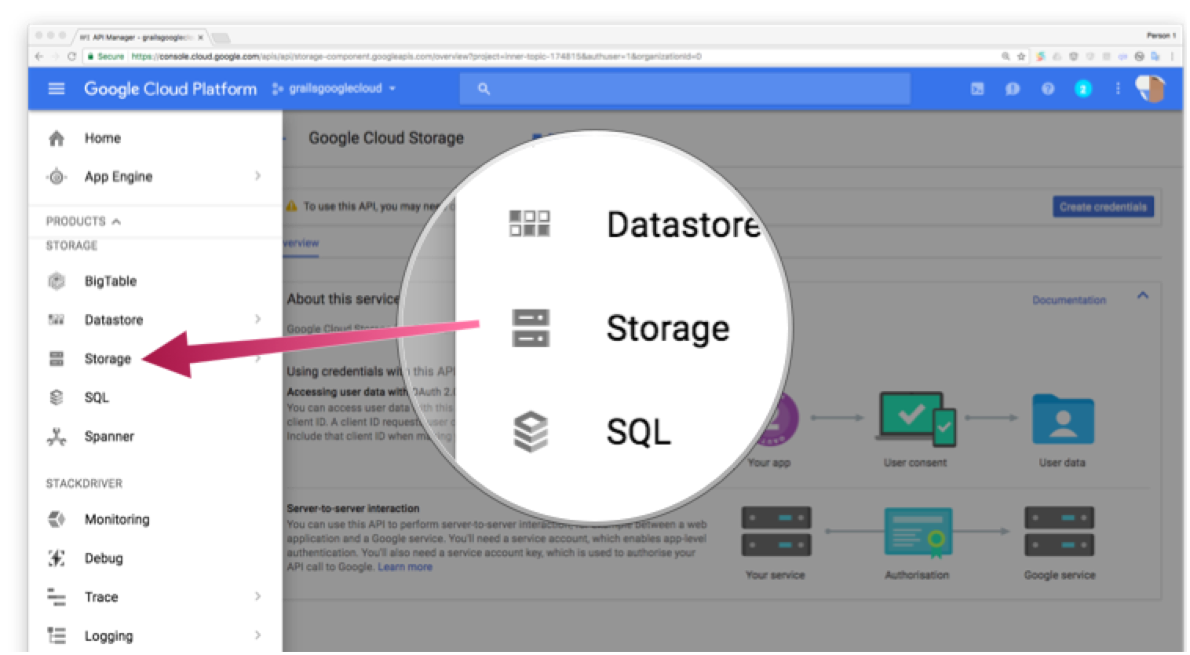Screen dimensions: 1190x655
Task: Open Chrome's three-dot menu
Action: pos(1172,57)
